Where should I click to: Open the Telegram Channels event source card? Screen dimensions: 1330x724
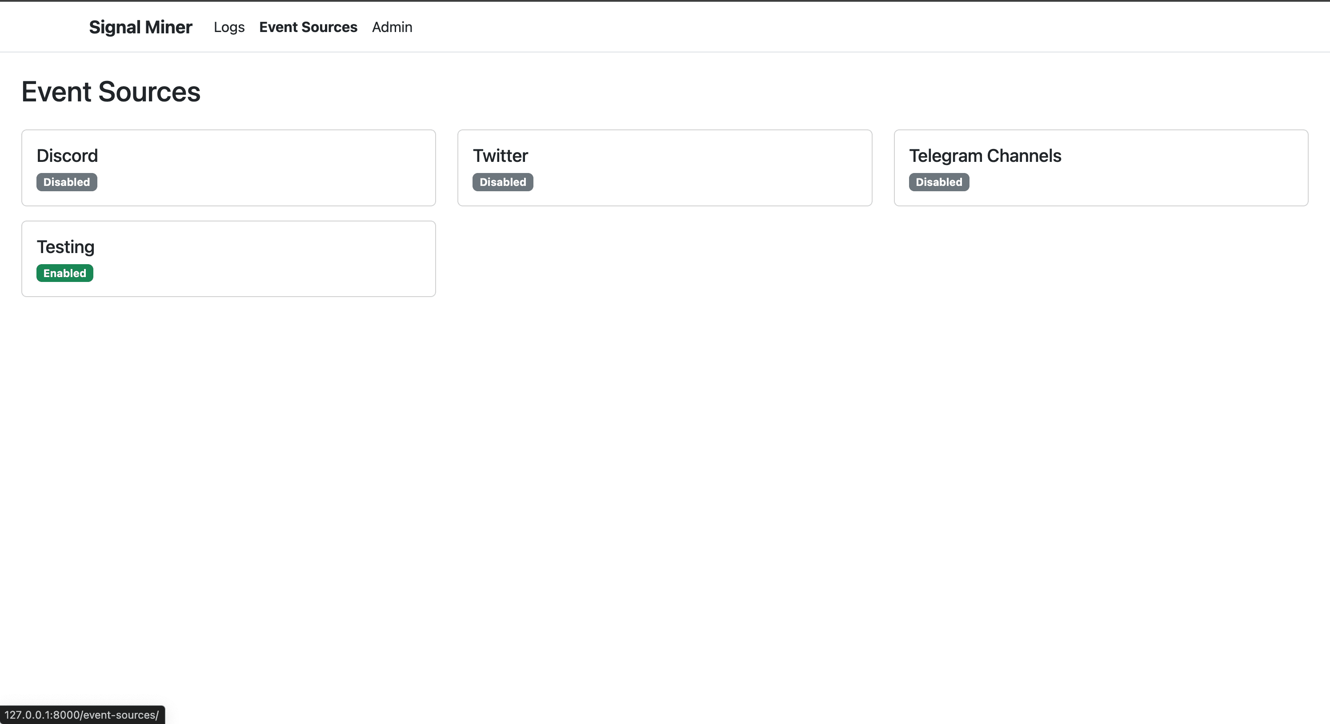1101,168
